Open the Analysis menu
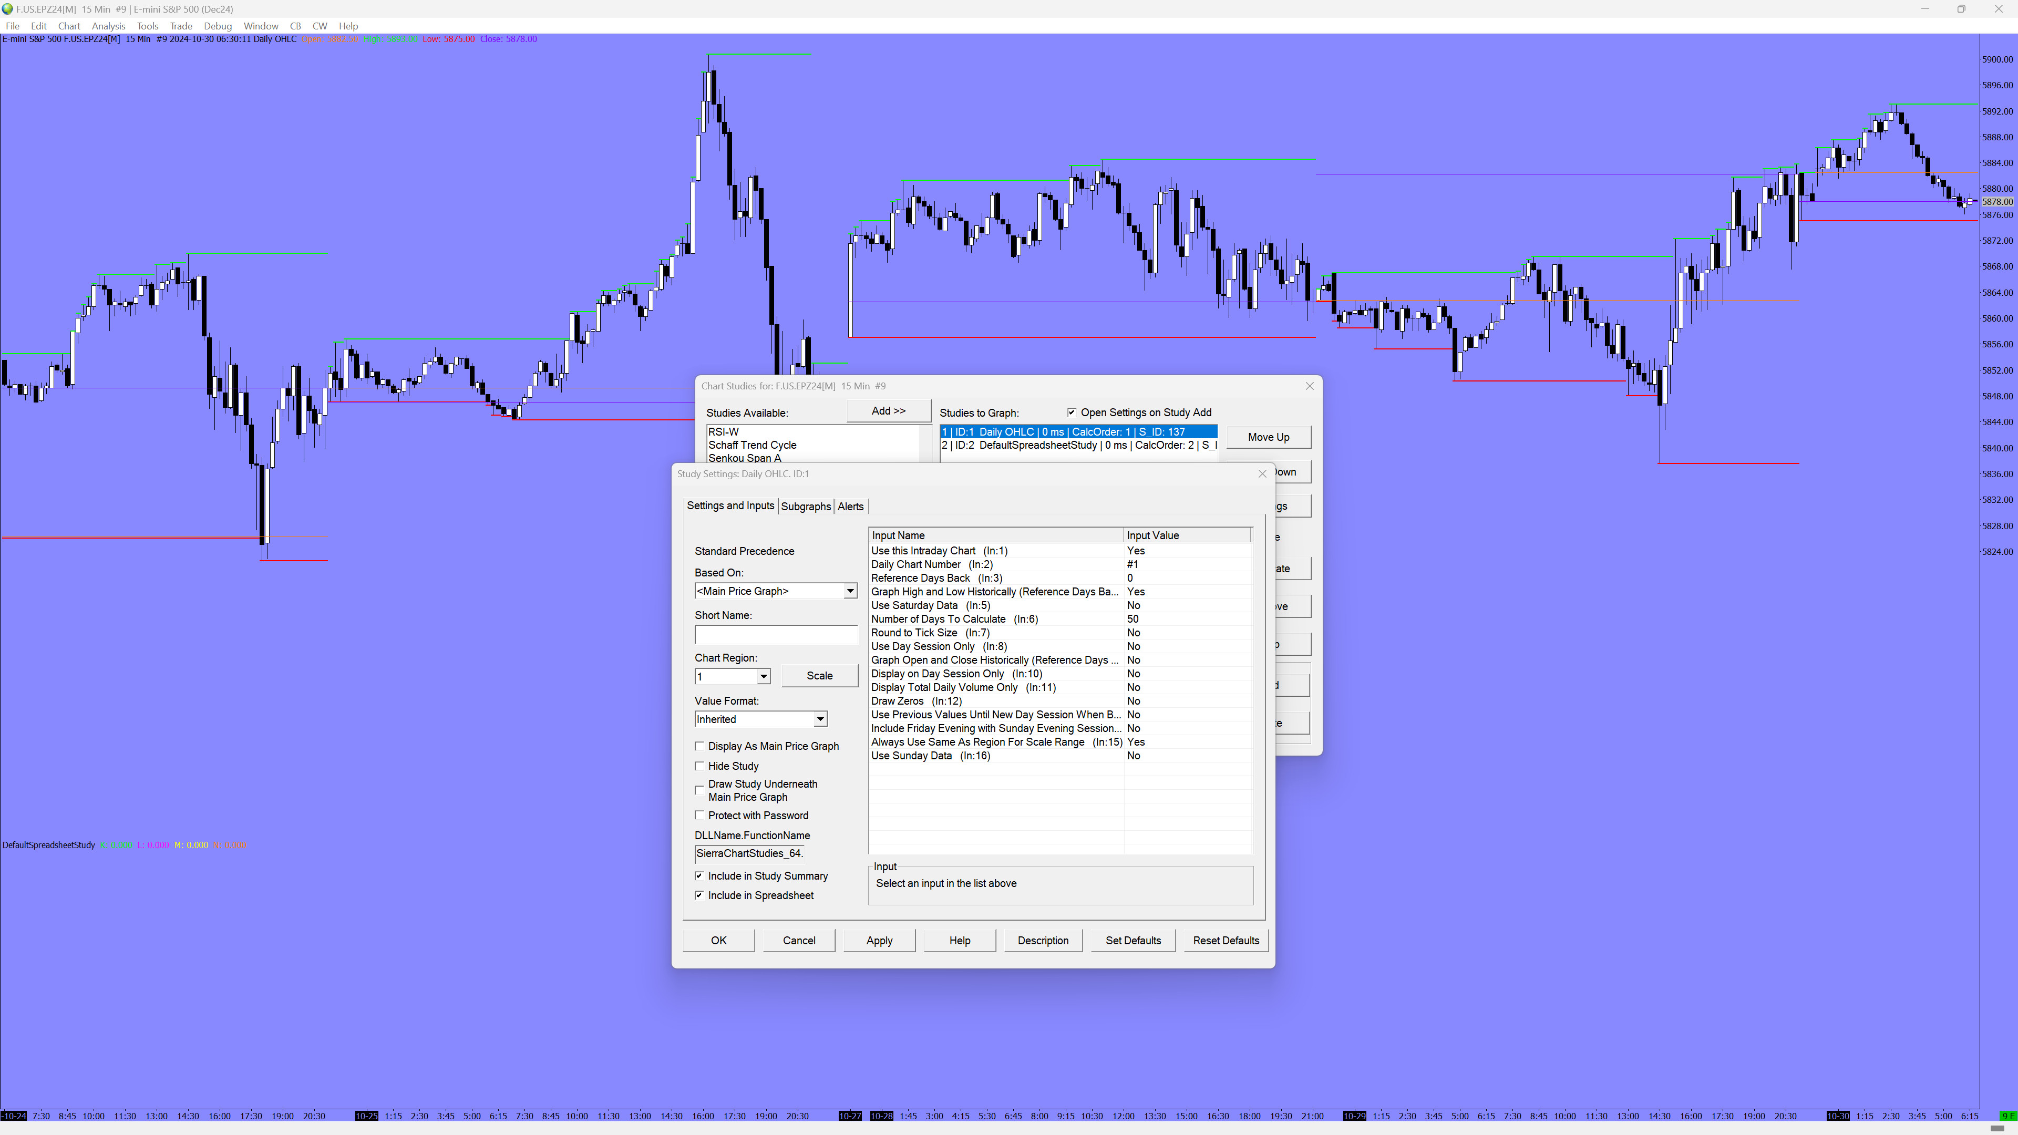 108,26
